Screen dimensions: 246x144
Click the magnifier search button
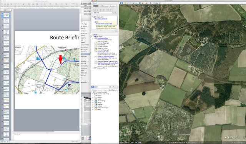(115, 13)
